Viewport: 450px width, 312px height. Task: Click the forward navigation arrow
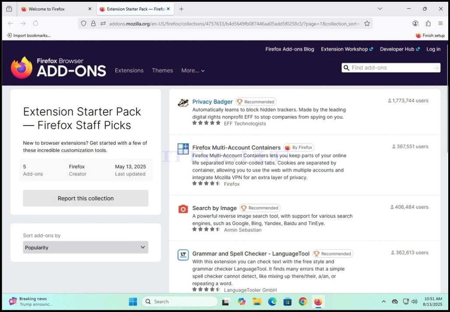click(23, 24)
